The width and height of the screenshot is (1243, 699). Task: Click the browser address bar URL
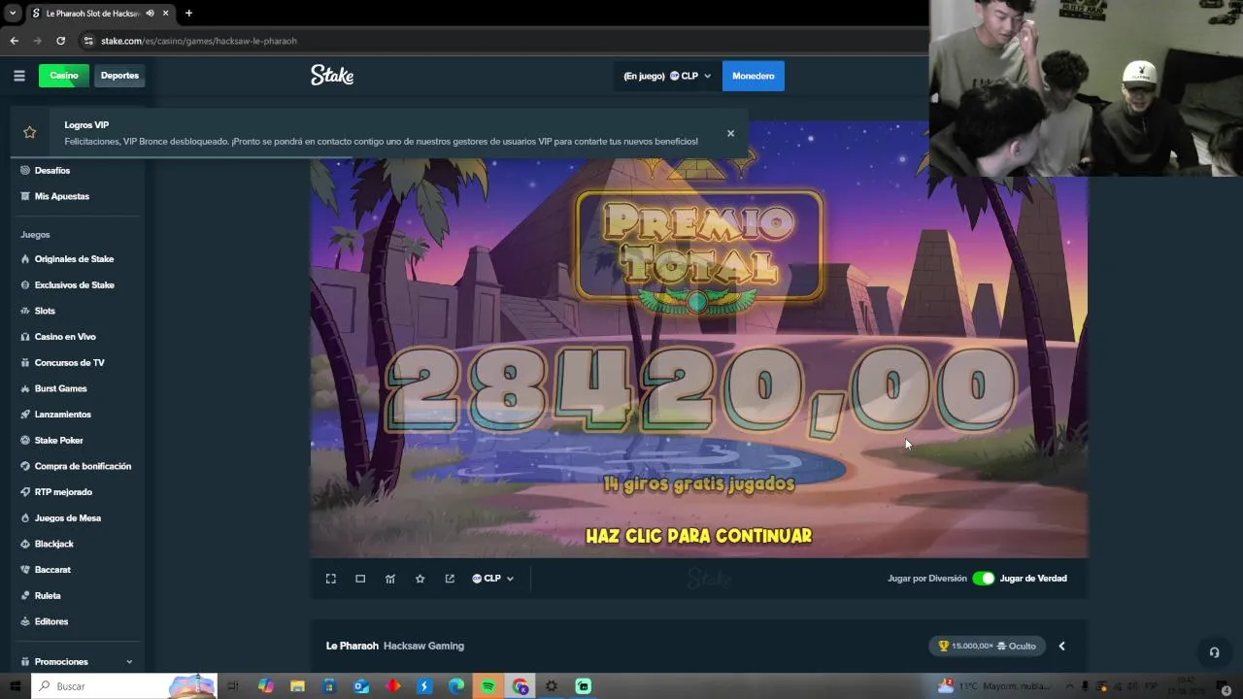[199, 41]
